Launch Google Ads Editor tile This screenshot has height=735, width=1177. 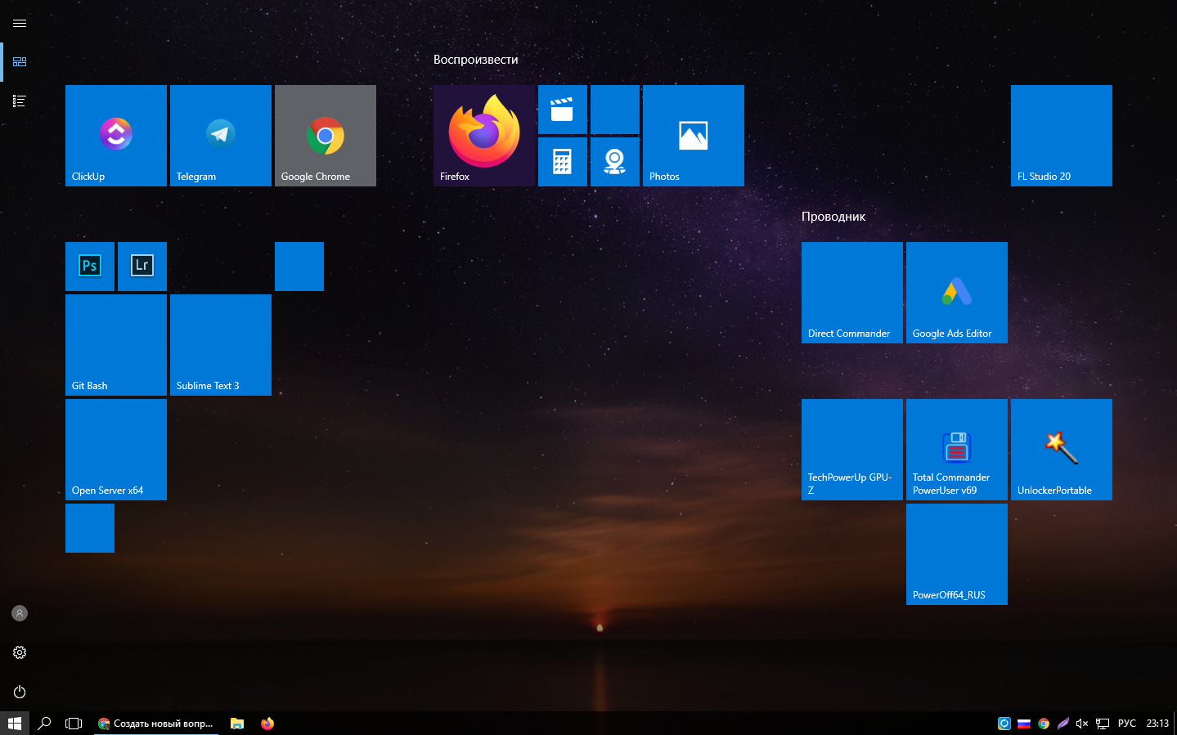tap(957, 293)
